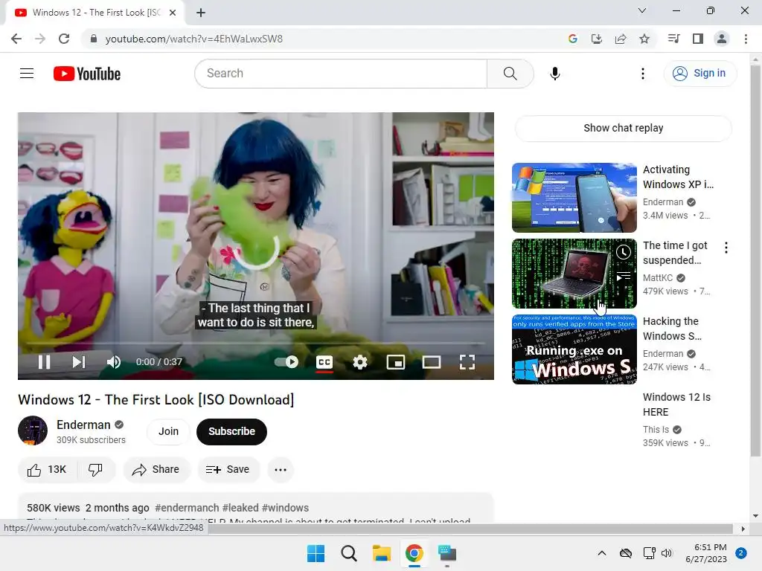The image size is (762, 571).
Task: Click the address bar URL
Action: [194, 39]
